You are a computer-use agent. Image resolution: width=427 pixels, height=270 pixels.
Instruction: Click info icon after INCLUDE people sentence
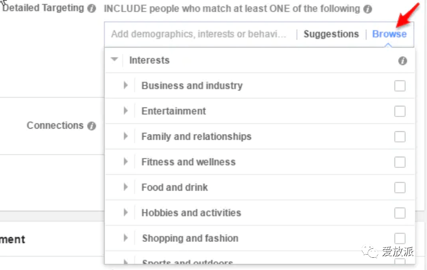pos(368,9)
